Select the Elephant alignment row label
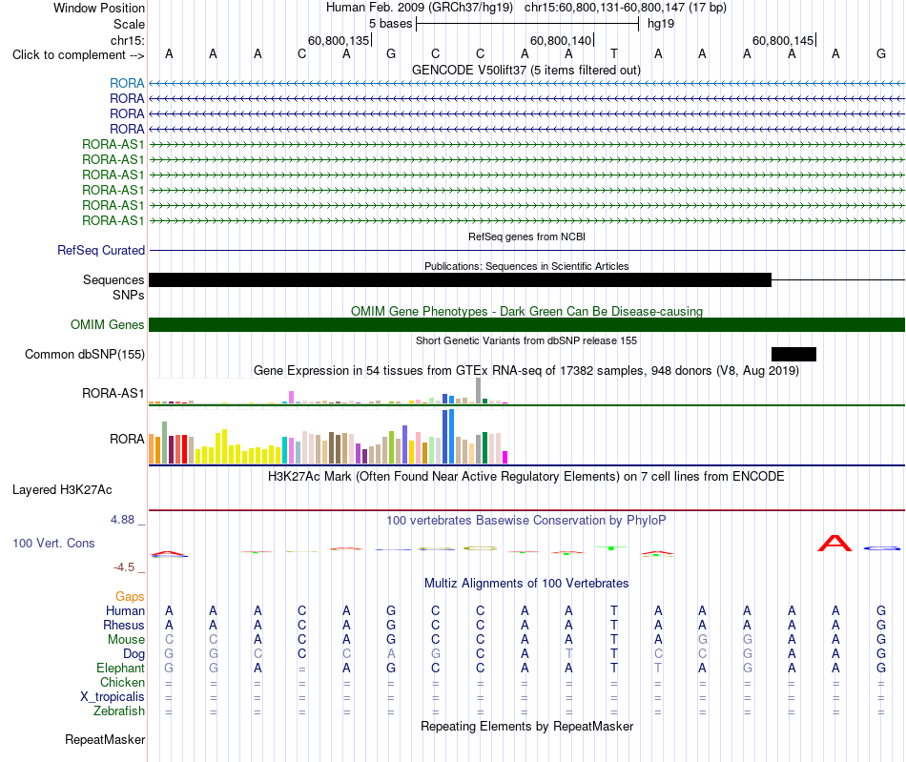 click(120, 668)
